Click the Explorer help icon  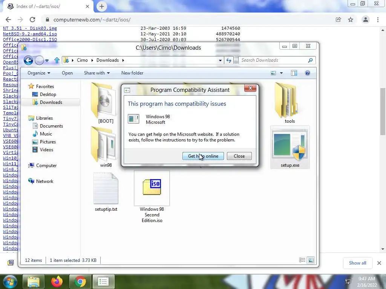[308, 73]
